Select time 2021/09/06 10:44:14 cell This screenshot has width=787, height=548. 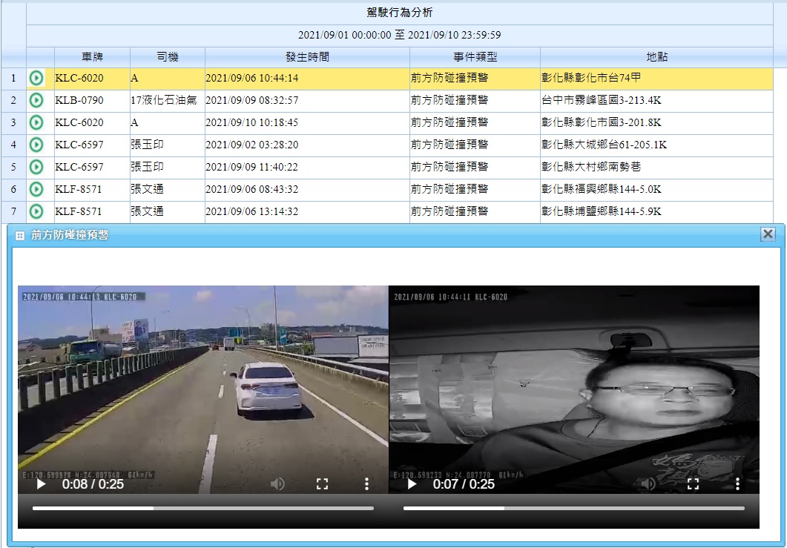pyautogui.click(x=307, y=79)
